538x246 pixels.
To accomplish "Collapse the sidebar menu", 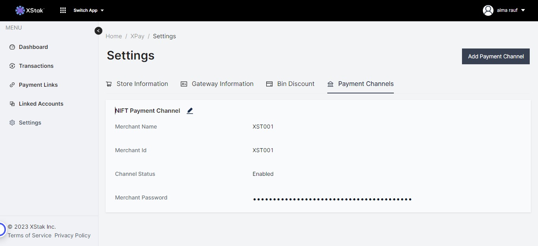I will click(98, 31).
